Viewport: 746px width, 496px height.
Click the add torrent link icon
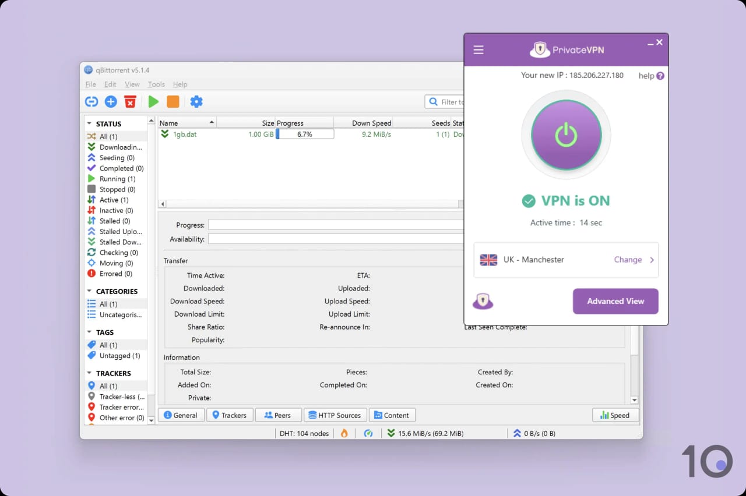pos(92,101)
